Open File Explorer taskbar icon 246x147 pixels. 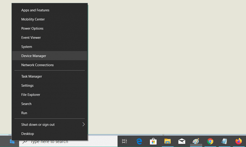(168, 141)
